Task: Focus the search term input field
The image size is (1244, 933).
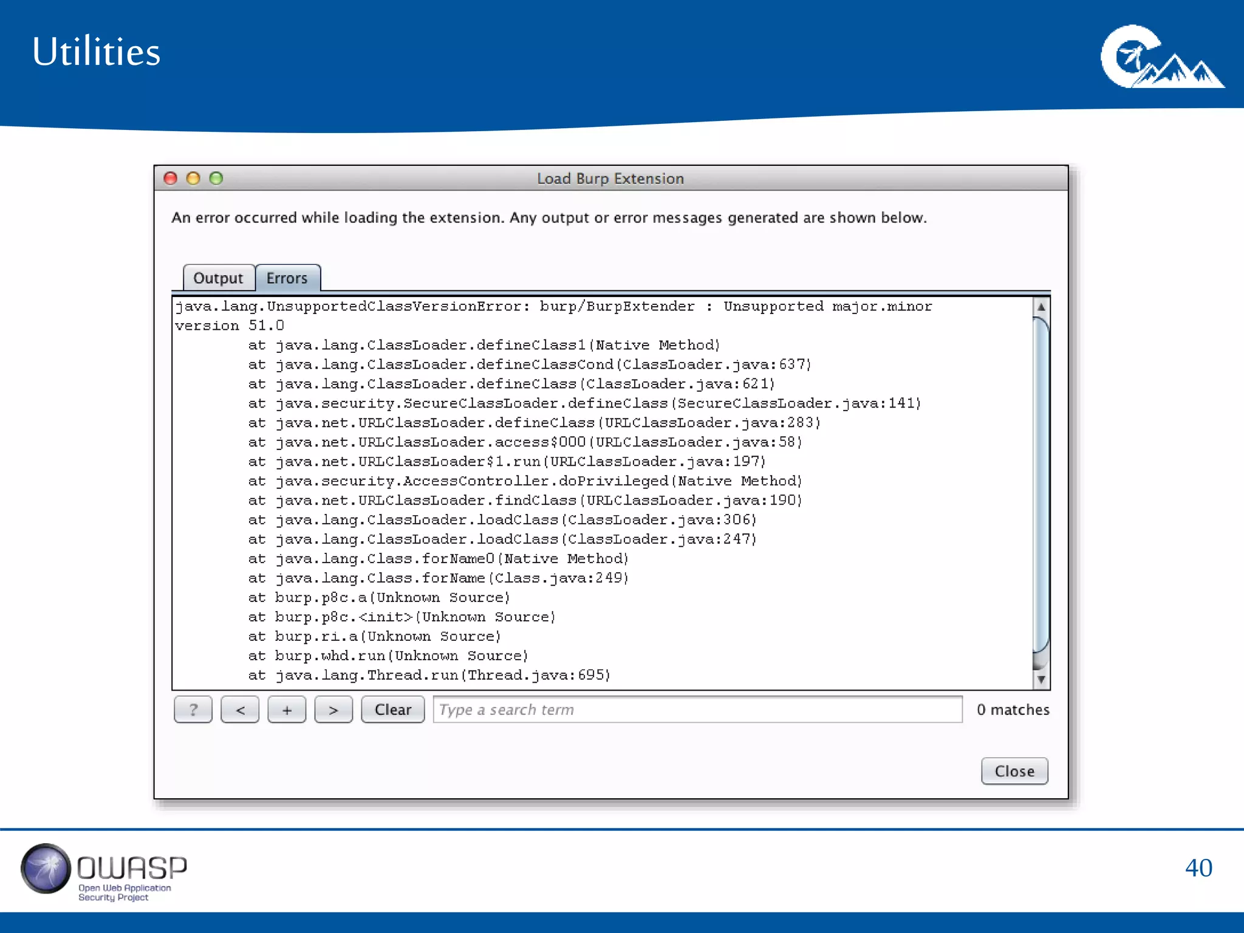Action: pos(697,709)
